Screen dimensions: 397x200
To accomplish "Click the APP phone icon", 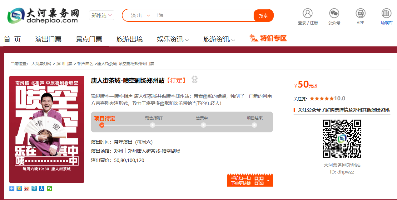I will pos(360,13).
